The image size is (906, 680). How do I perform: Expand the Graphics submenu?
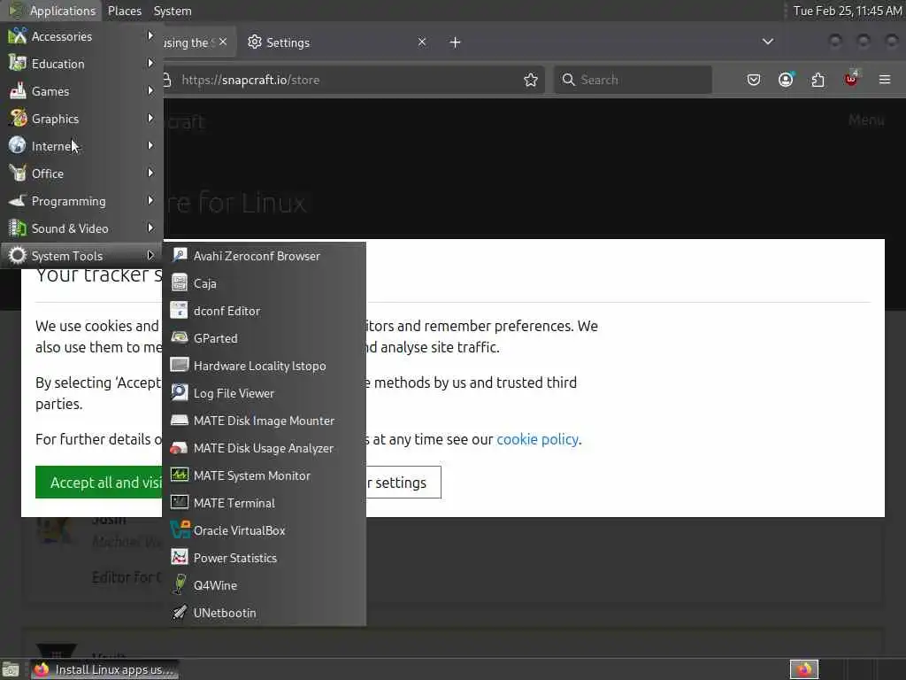(x=81, y=119)
